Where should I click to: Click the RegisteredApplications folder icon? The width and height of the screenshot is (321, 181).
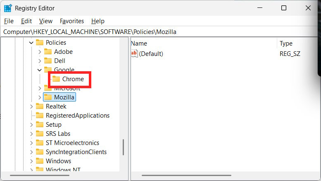pos(40,115)
